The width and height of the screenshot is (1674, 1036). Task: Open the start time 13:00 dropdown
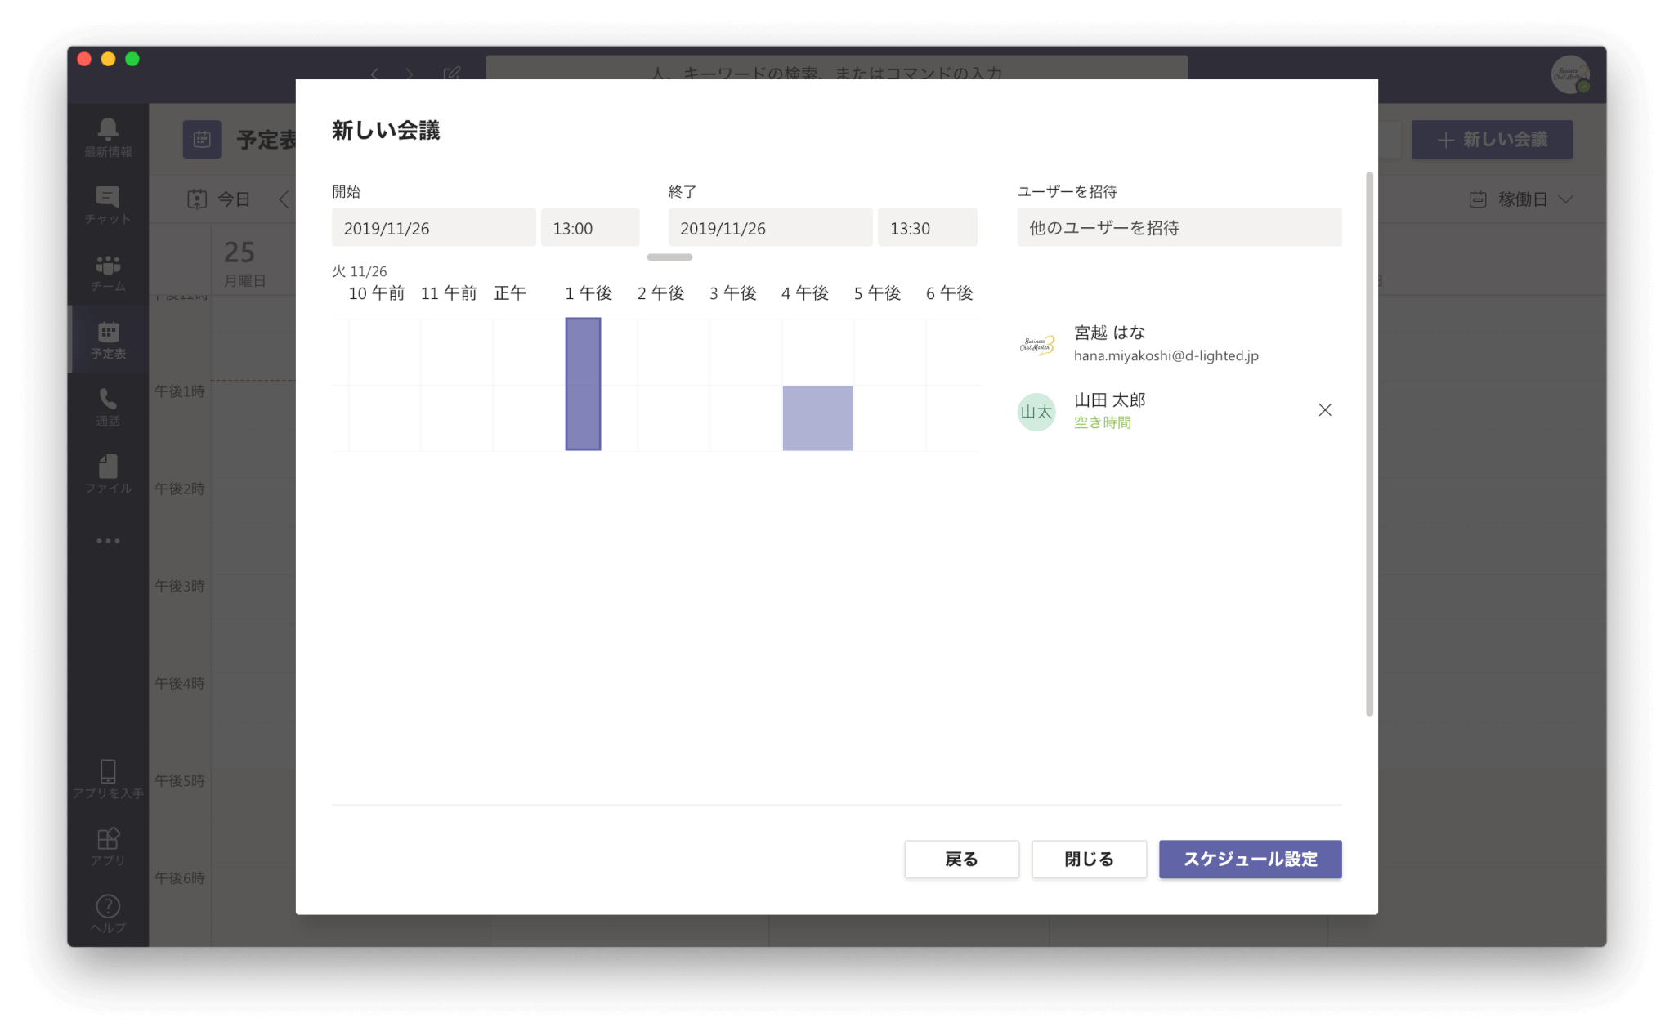(x=589, y=228)
